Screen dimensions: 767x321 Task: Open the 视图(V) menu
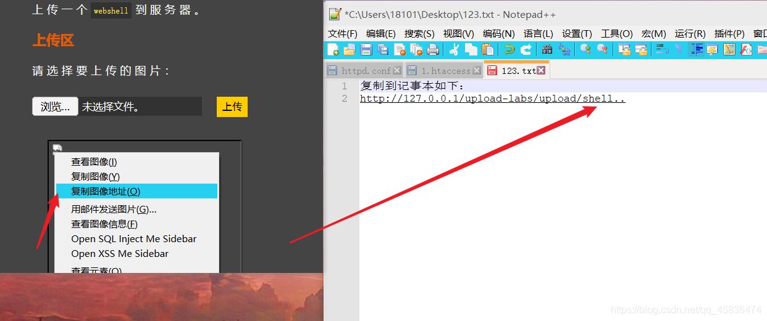[x=458, y=33]
